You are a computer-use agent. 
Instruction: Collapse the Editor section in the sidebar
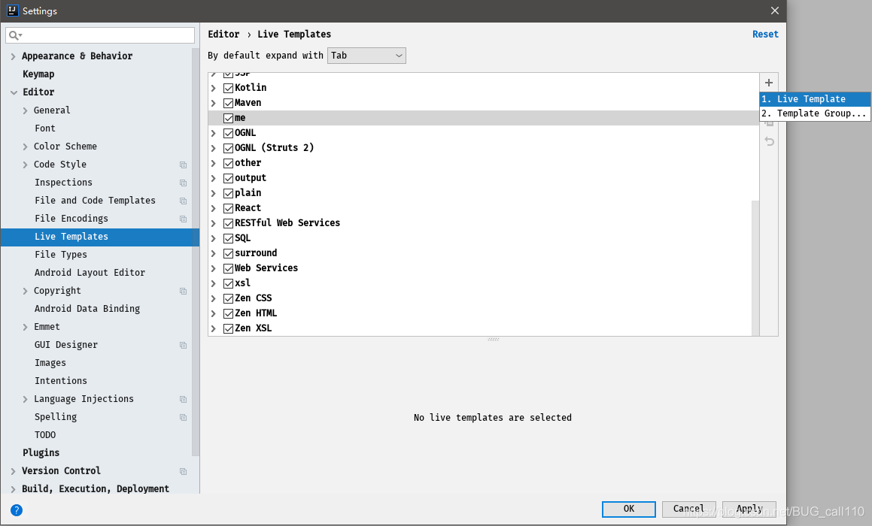pyautogui.click(x=12, y=92)
